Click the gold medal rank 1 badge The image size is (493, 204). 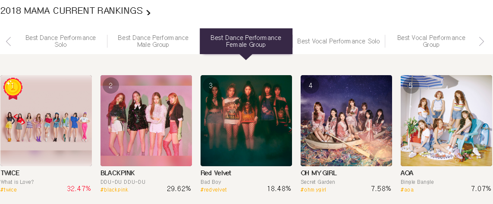tap(13, 88)
